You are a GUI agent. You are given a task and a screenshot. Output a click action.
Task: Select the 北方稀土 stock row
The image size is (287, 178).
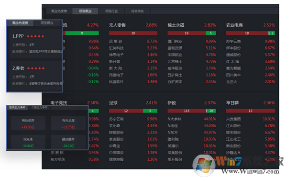[x=192, y=62]
